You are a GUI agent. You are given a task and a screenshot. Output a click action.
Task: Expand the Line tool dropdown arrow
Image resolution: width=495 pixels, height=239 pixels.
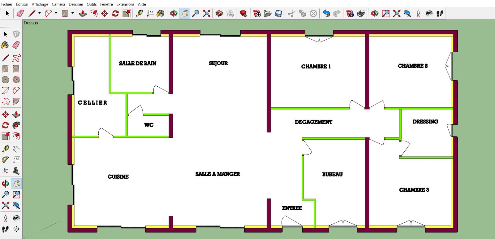pyautogui.click(x=40, y=13)
